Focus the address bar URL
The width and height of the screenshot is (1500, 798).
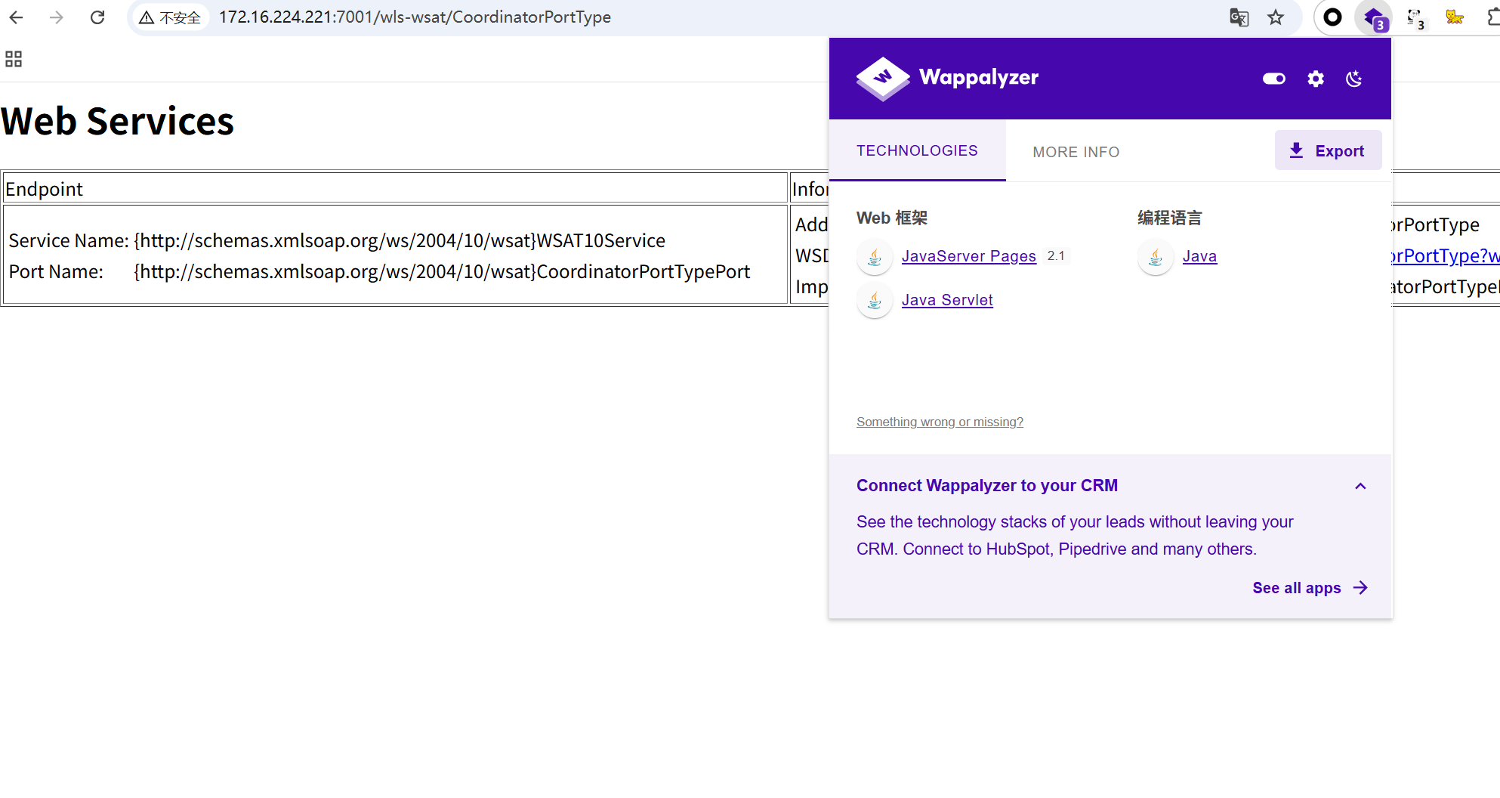click(x=415, y=17)
